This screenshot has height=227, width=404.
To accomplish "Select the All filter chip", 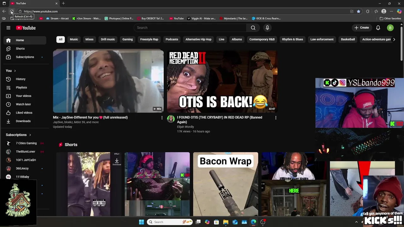I will 61,39.
